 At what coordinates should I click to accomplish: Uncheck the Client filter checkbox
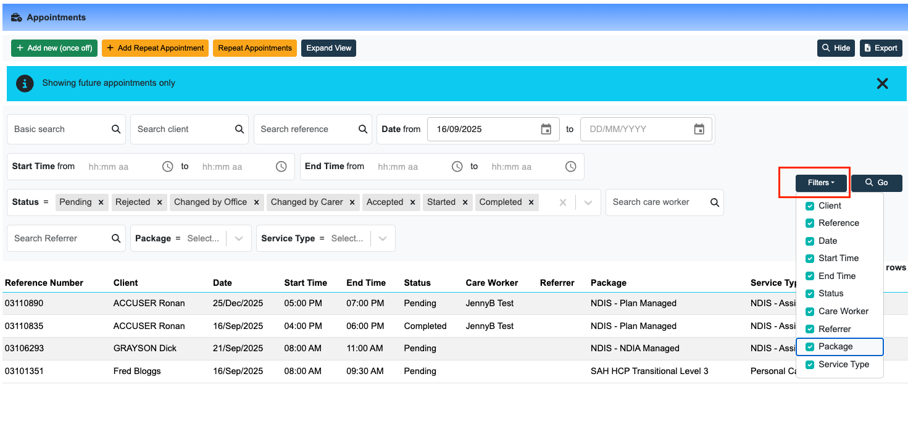click(810, 206)
